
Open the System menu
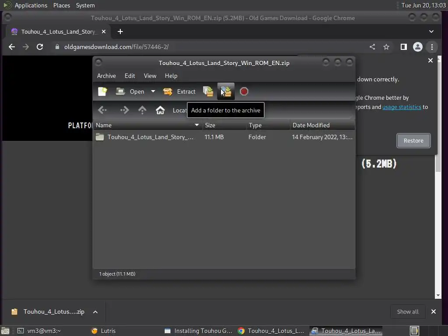pos(85,5)
